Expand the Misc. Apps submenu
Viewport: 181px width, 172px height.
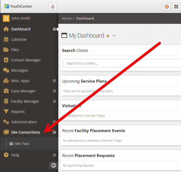coord(54,81)
